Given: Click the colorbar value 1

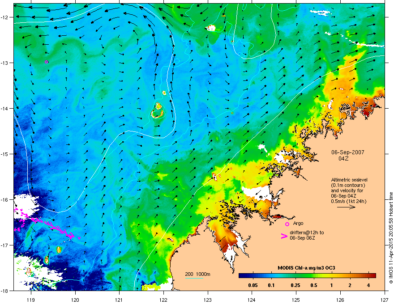Looking at the screenshot, I should (332, 285).
